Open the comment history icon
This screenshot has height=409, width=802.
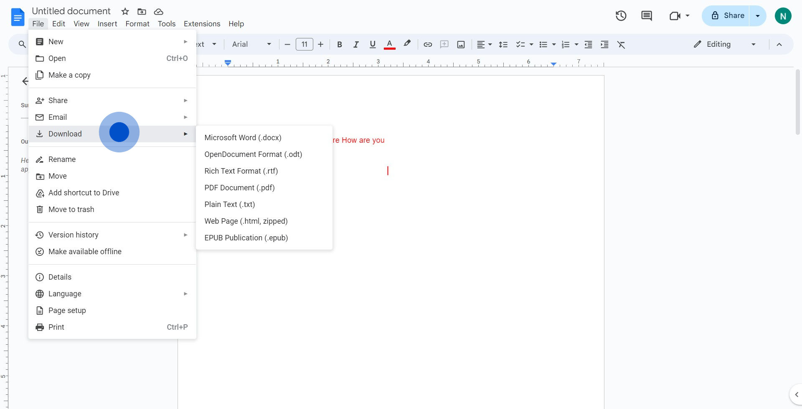[646, 15]
